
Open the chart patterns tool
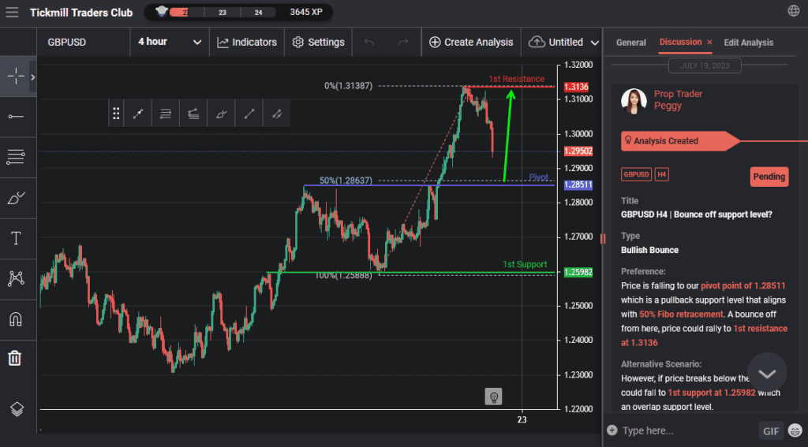point(15,278)
